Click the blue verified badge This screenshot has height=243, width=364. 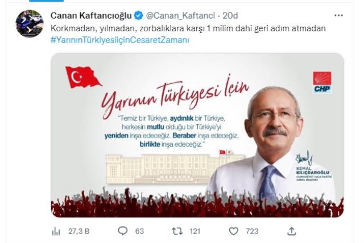139,15
